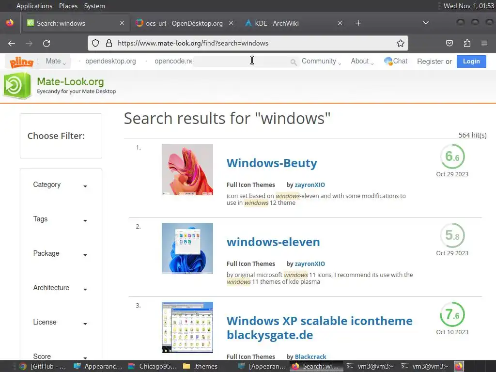Screen dimensions: 496x372
Task: Open the opendesktop.org link
Action: [x=110, y=62]
